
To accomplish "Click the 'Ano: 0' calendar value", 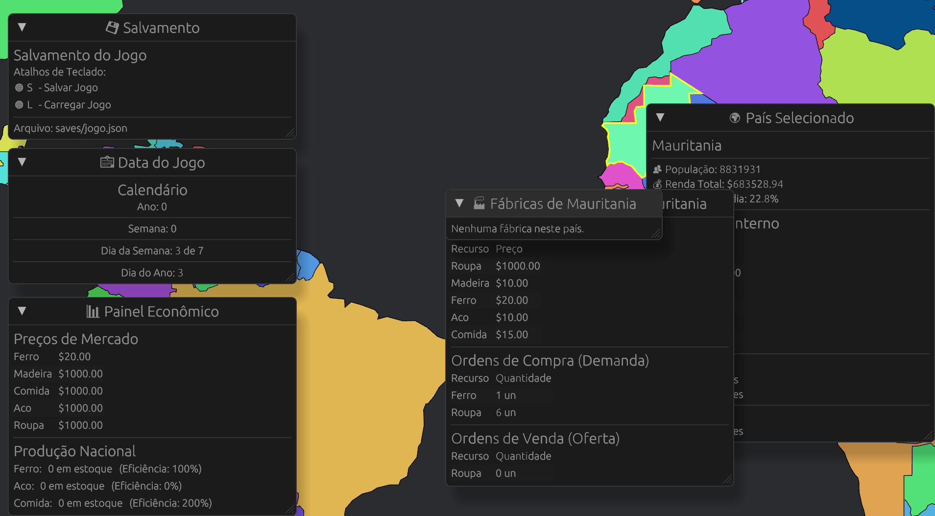I will 152,207.
